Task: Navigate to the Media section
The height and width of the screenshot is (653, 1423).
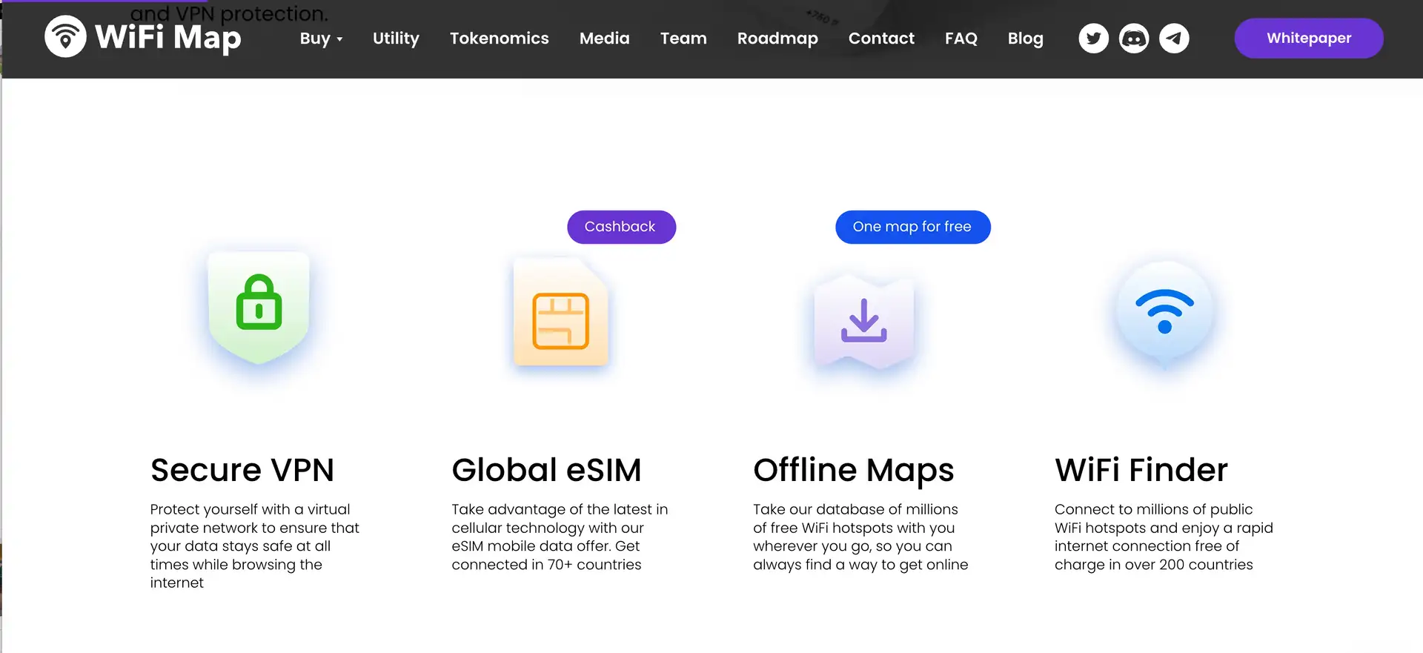Action: 604,39
